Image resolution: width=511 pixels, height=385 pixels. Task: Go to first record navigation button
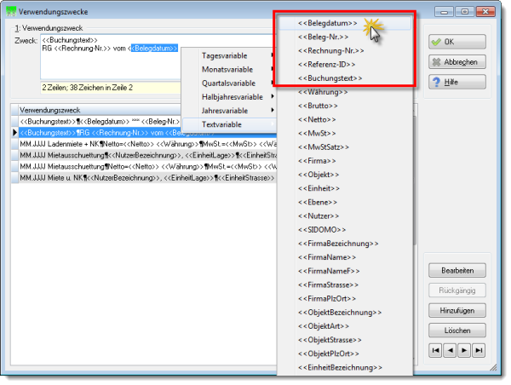[x=435, y=350]
